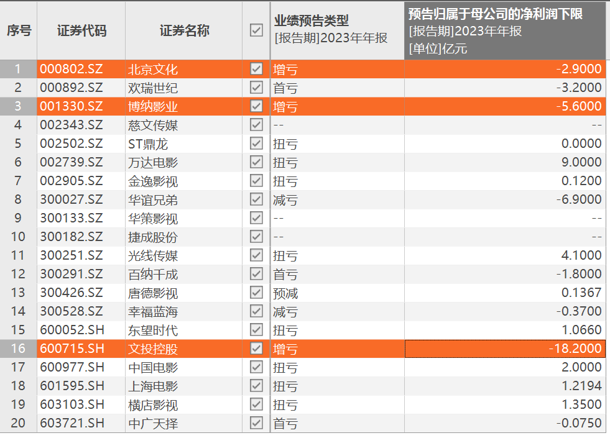This screenshot has width=610, height=438.
Task: Select the 预减 cell for 唐德影视
Action: pos(286,293)
